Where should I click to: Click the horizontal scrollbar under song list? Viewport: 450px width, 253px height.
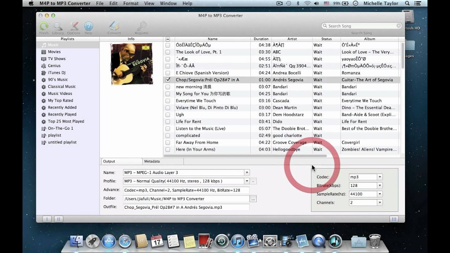245,156
